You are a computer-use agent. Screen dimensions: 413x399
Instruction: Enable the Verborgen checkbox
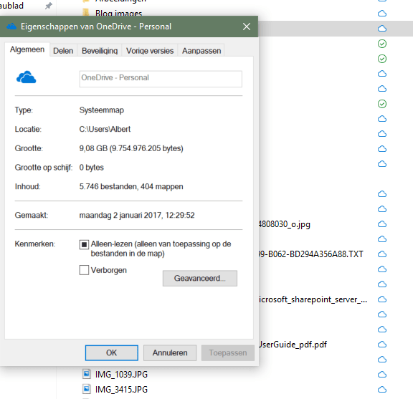[84, 270]
